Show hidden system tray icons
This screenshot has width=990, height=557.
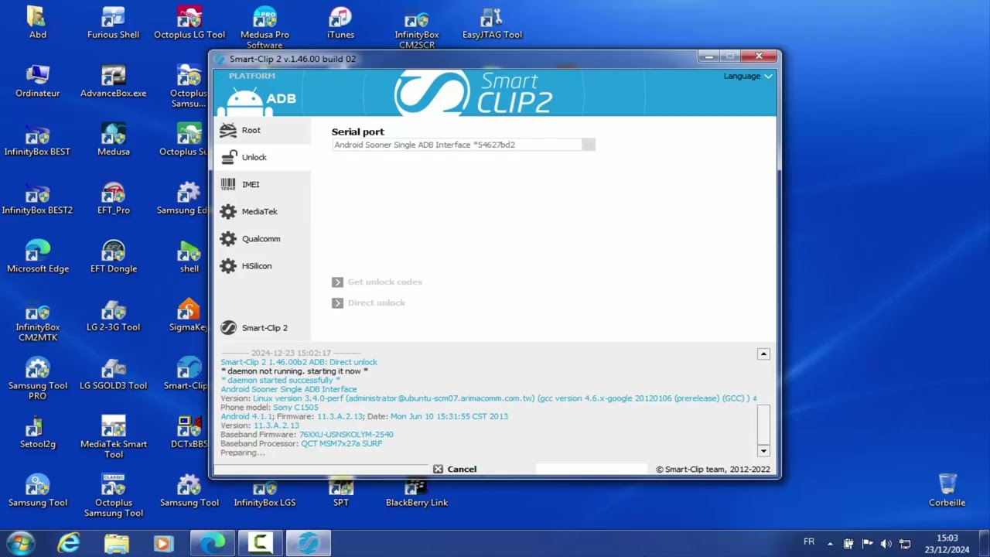tap(830, 544)
